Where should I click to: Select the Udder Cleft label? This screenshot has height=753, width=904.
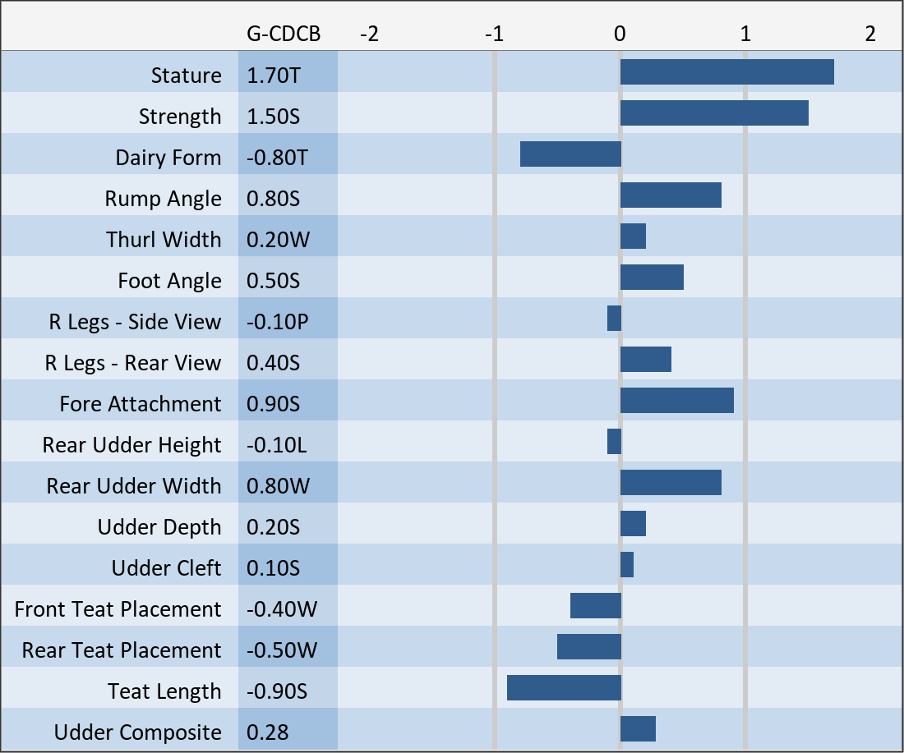(166, 568)
